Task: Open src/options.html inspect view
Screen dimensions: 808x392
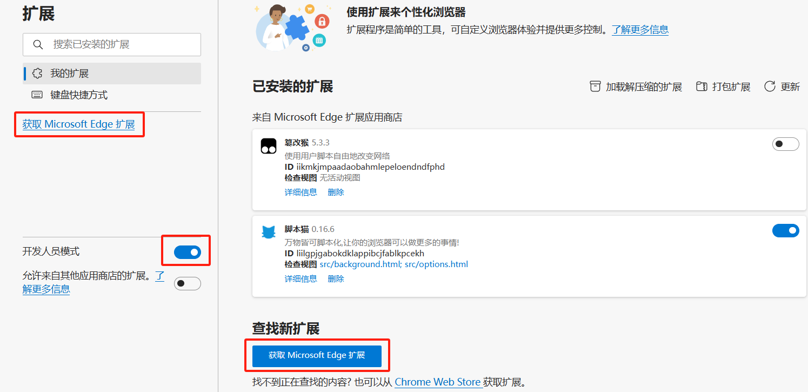Action: [x=436, y=264]
